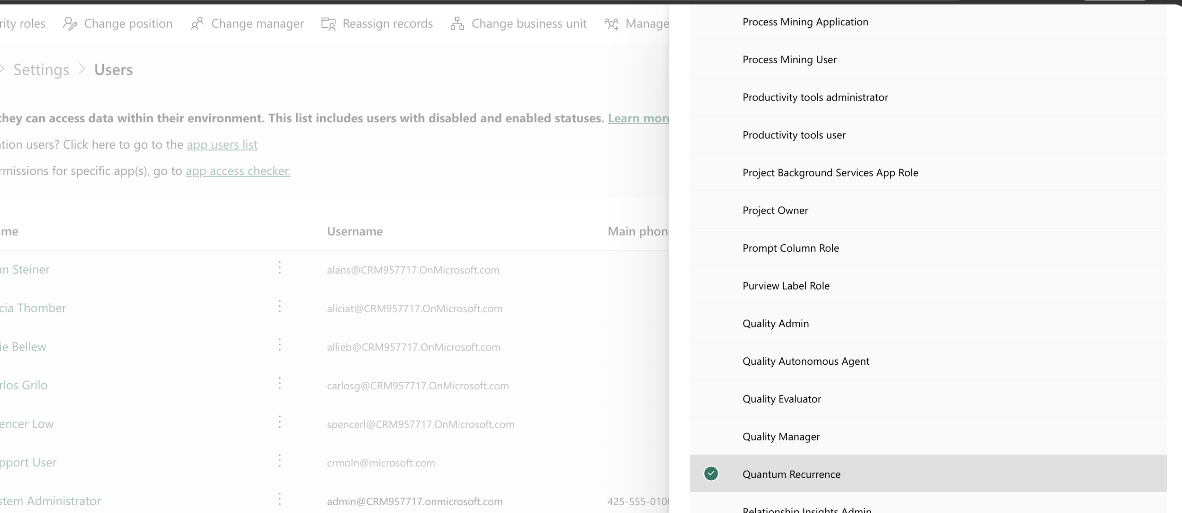The height and width of the screenshot is (513, 1182).
Task: Open the more options dots for crmoln
Action: (x=279, y=461)
